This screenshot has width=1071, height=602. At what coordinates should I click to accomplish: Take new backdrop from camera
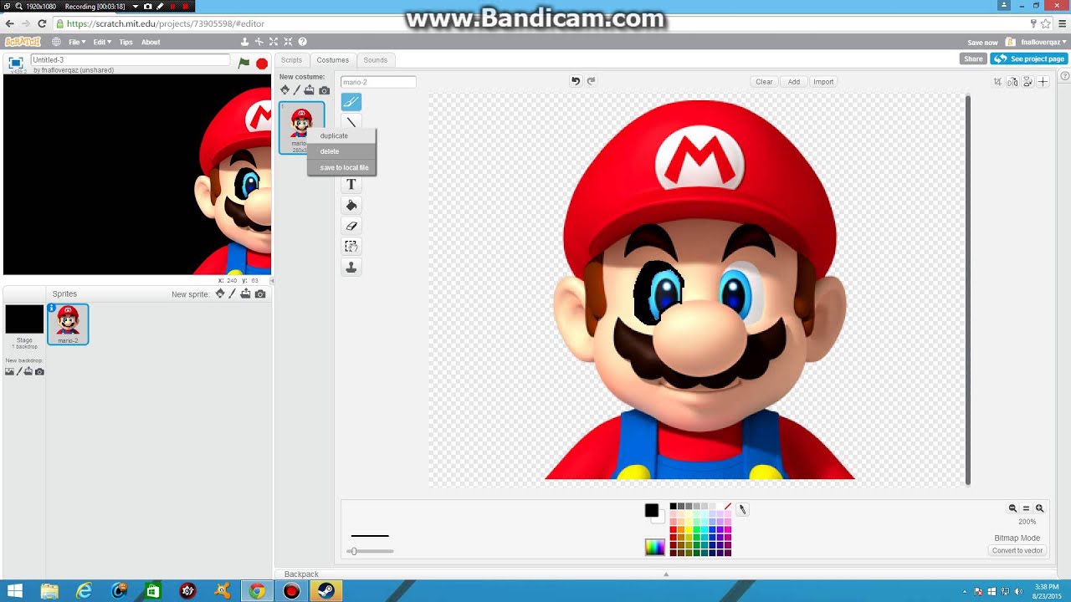click(39, 371)
